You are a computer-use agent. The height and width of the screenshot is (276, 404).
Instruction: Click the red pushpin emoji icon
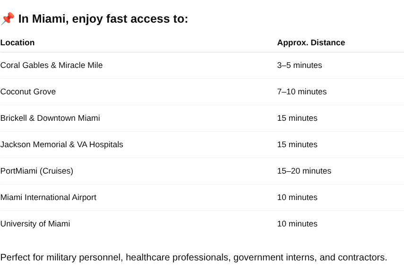(x=8, y=19)
